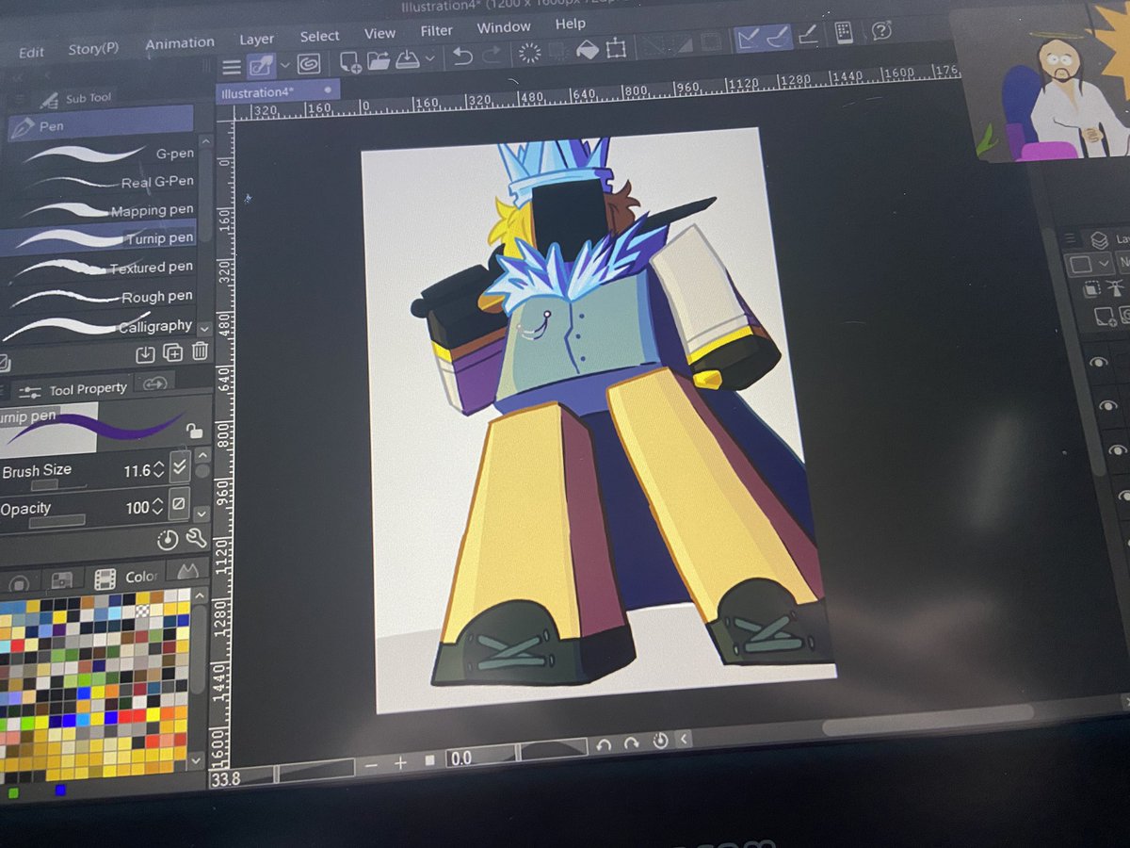
Task: Import a sub tool with the download icon
Action: (145, 353)
